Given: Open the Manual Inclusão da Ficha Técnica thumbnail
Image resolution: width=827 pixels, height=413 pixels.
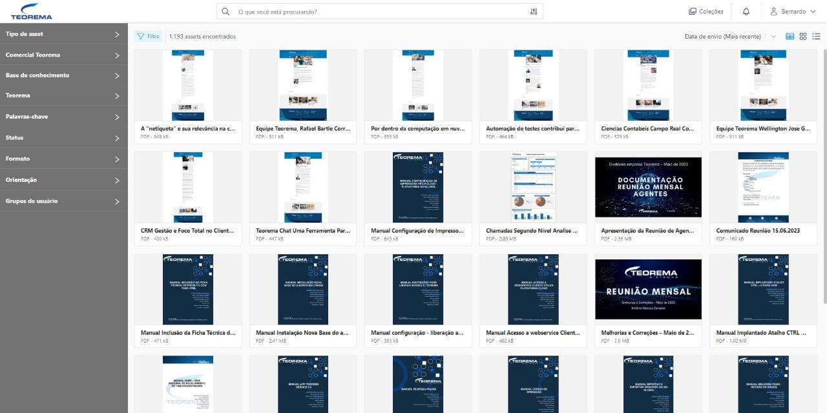Looking at the screenshot, I should (188, 289).
